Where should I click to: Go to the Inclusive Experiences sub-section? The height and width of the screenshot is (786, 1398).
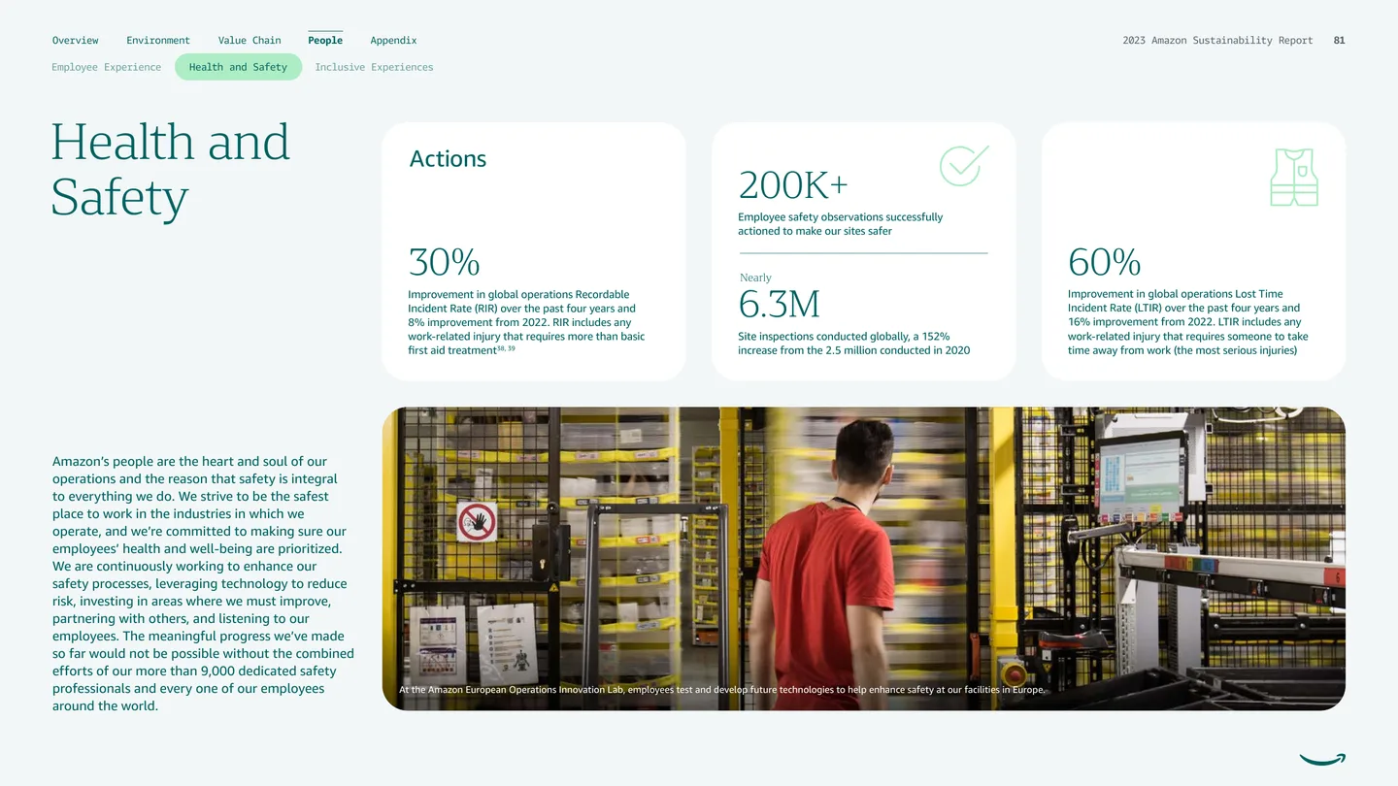pyautogui.click(x=374, y=67)
